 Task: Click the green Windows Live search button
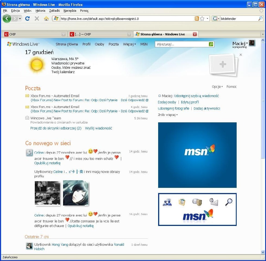211,44
